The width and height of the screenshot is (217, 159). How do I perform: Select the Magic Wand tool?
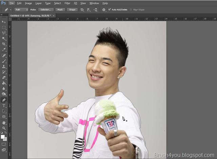(x=4, y=38)
